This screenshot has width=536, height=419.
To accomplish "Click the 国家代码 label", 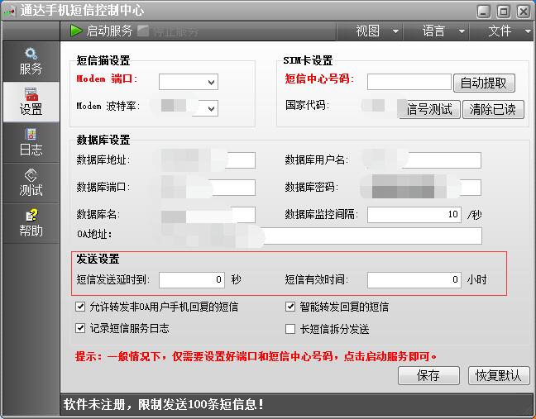I will (308, 105).
